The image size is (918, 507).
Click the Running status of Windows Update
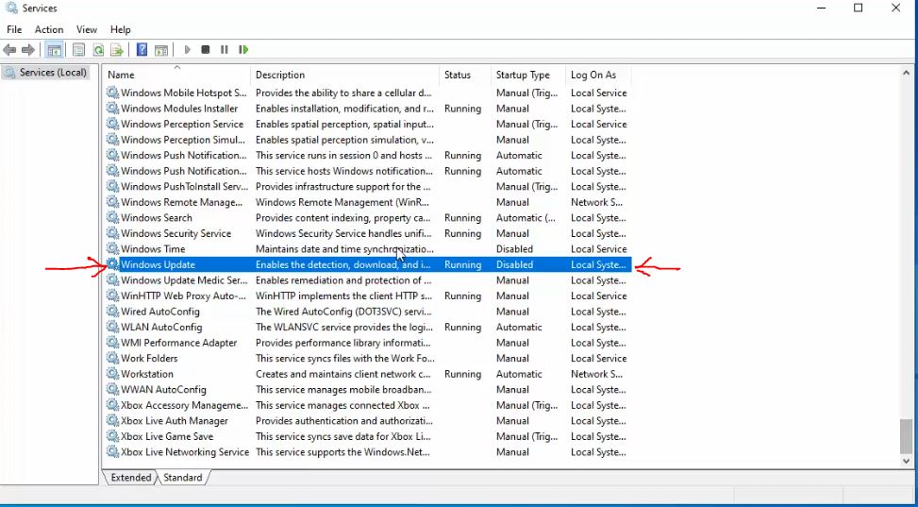pyautogui.click(x=462, y=265)
